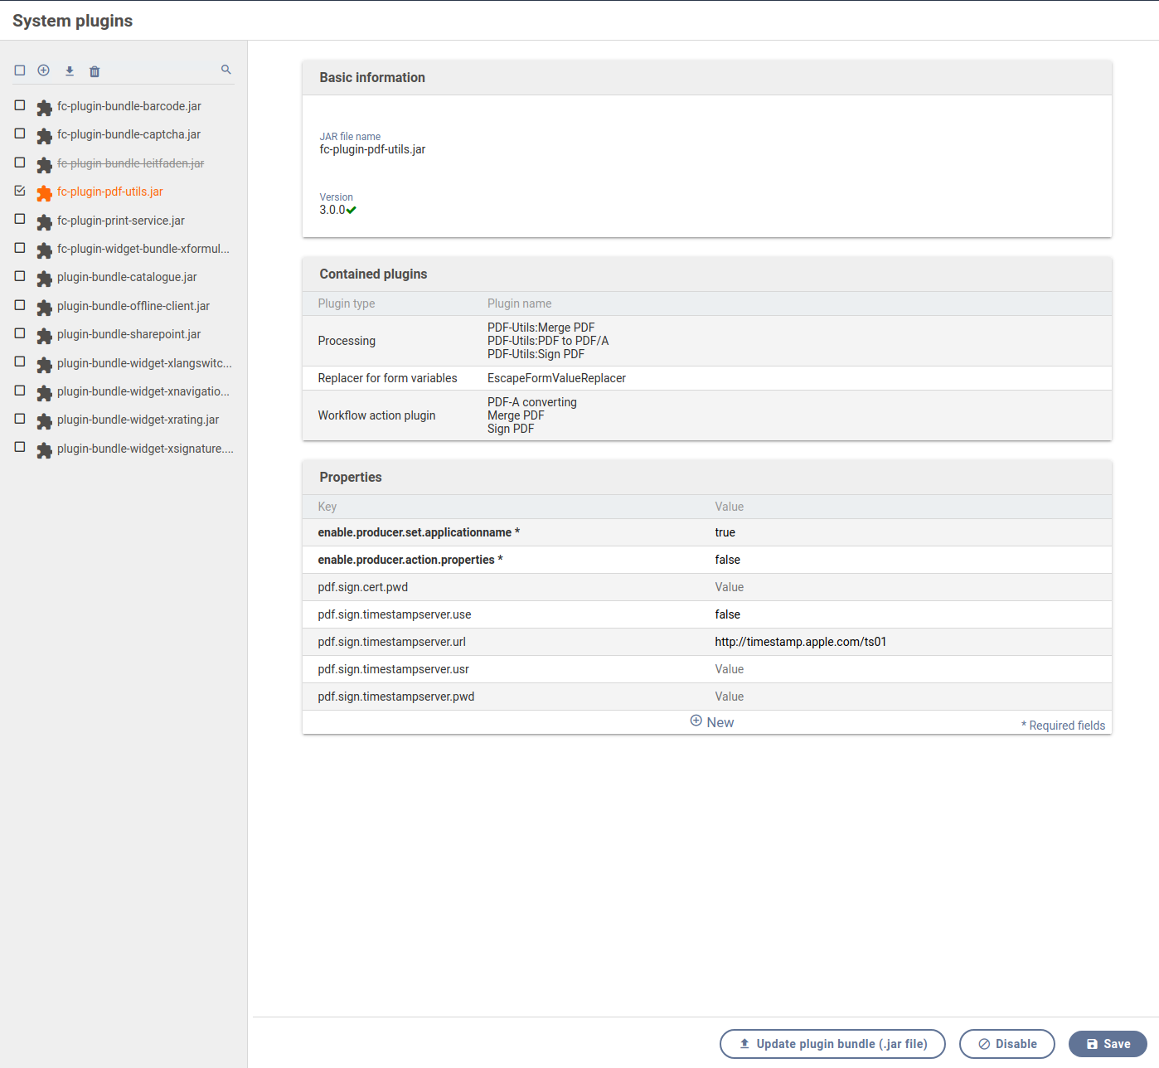Open the plugin list search magnifier
This screenshot has height=1068, width=1159.
[x=226, y=70]
